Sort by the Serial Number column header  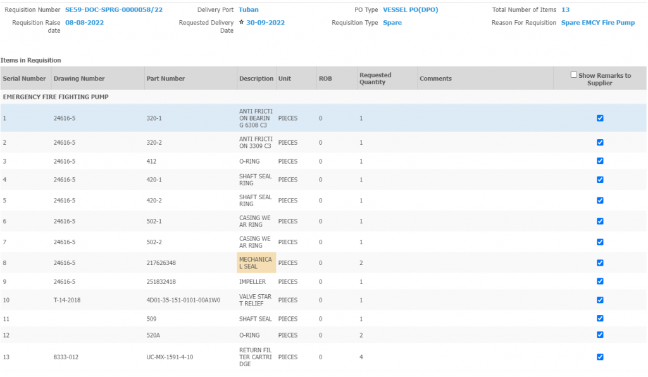[x=25, y=79]
